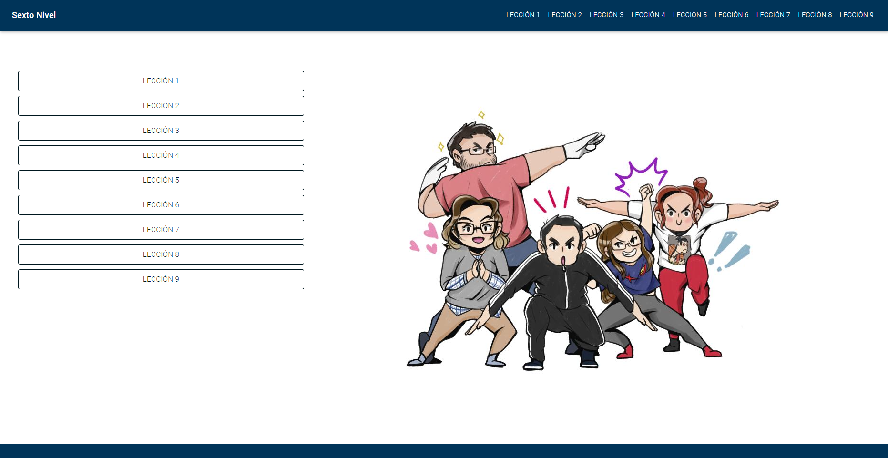This screenshot has width=888, height=458.
Task: Open LECCIÓN 9 in the top navigation bar
Action: coord(857,15)
